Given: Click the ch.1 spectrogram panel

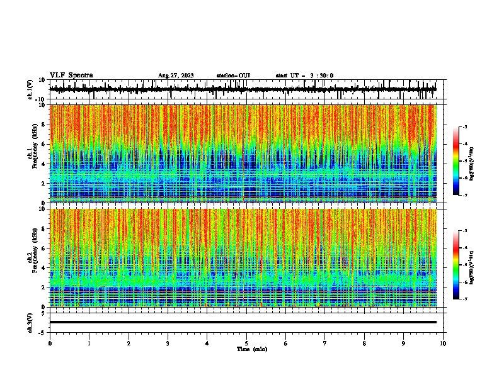Looking at the screenshot, I should click(x=243, y=153).
